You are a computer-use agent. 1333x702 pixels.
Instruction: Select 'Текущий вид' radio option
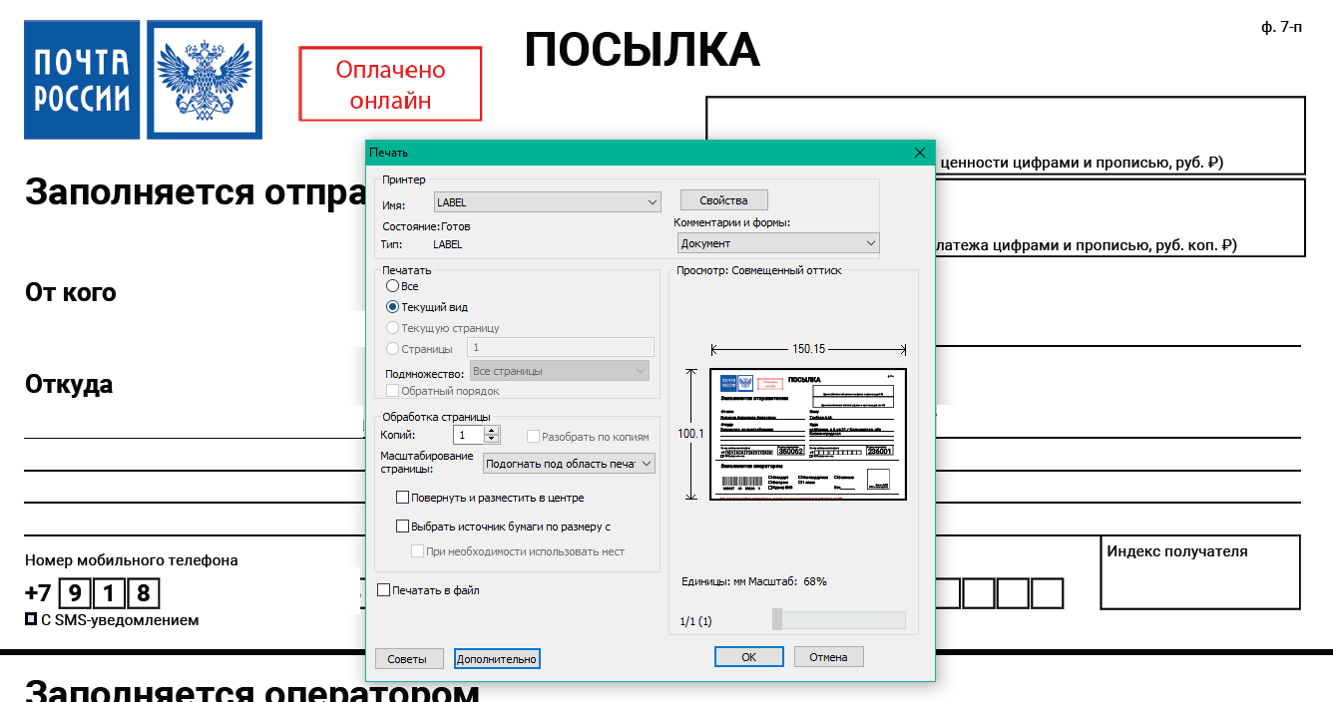coord(393,307)
